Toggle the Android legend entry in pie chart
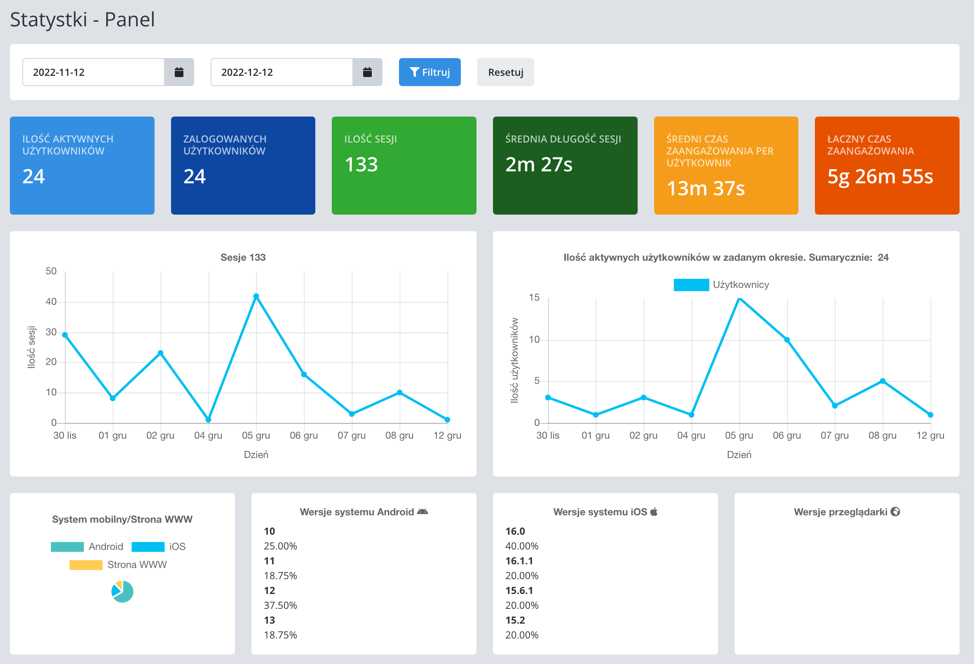The height and width of the screenshot is (664, 974). 87,547
